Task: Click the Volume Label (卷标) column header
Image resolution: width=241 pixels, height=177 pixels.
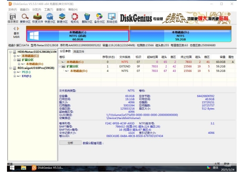Action: [79, 57]
